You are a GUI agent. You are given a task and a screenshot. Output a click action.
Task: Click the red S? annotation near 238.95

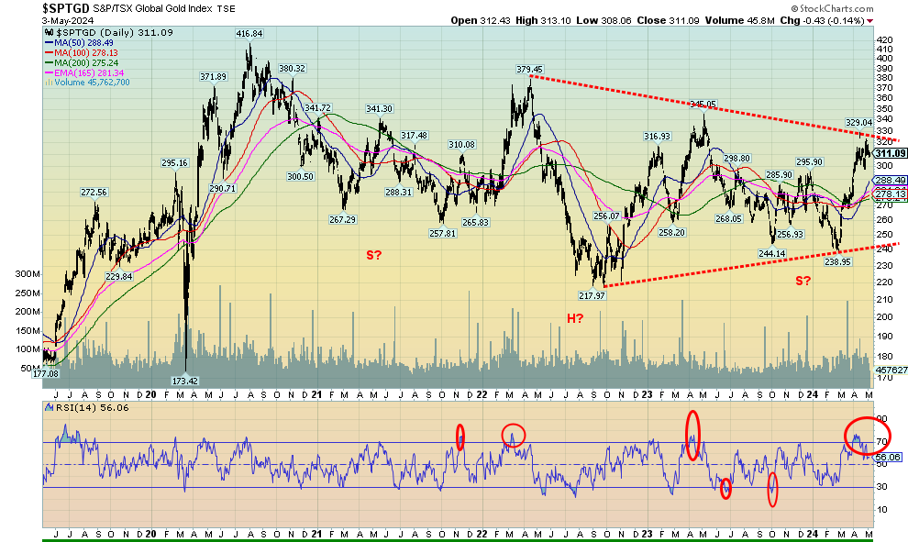(803, 280)
